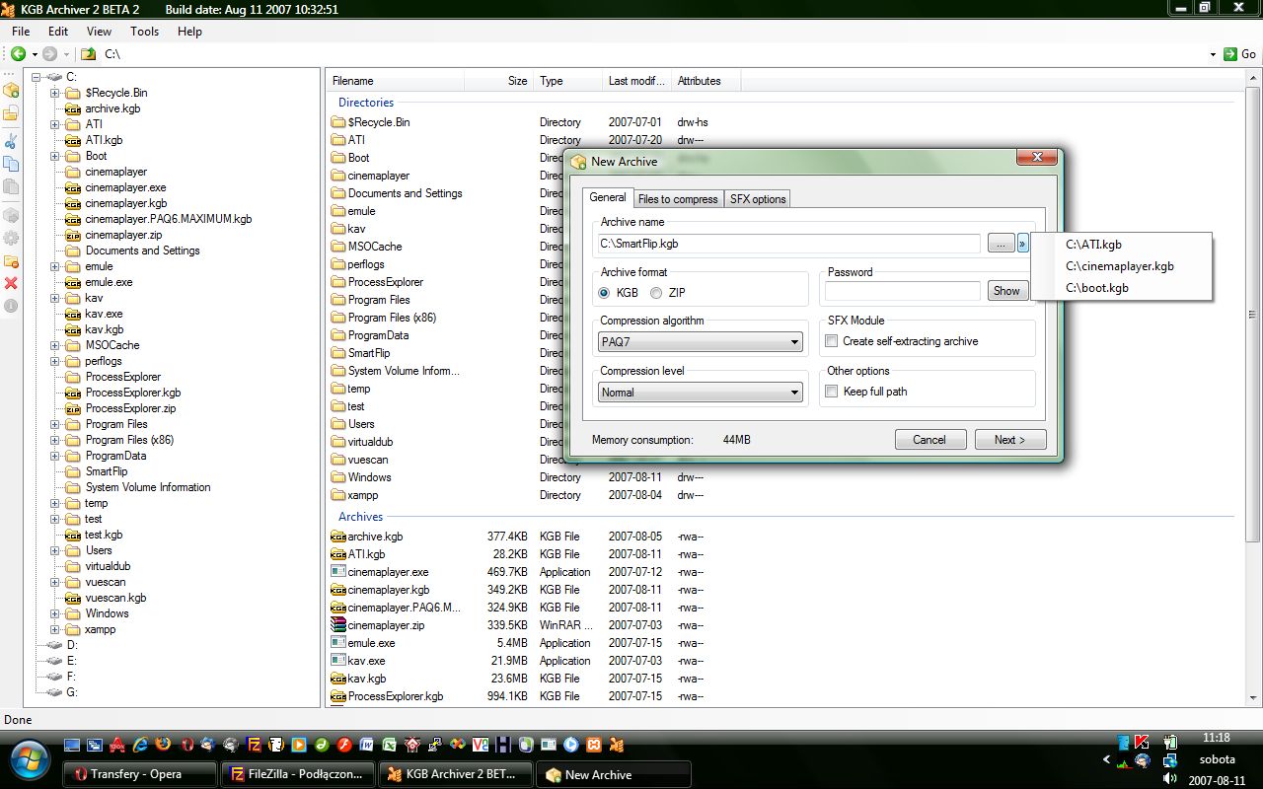Viewport: 1263px width, 789px height.
Task: Open the Compression algorithm dropdown showing PAQ7
Action: (699, 341)
